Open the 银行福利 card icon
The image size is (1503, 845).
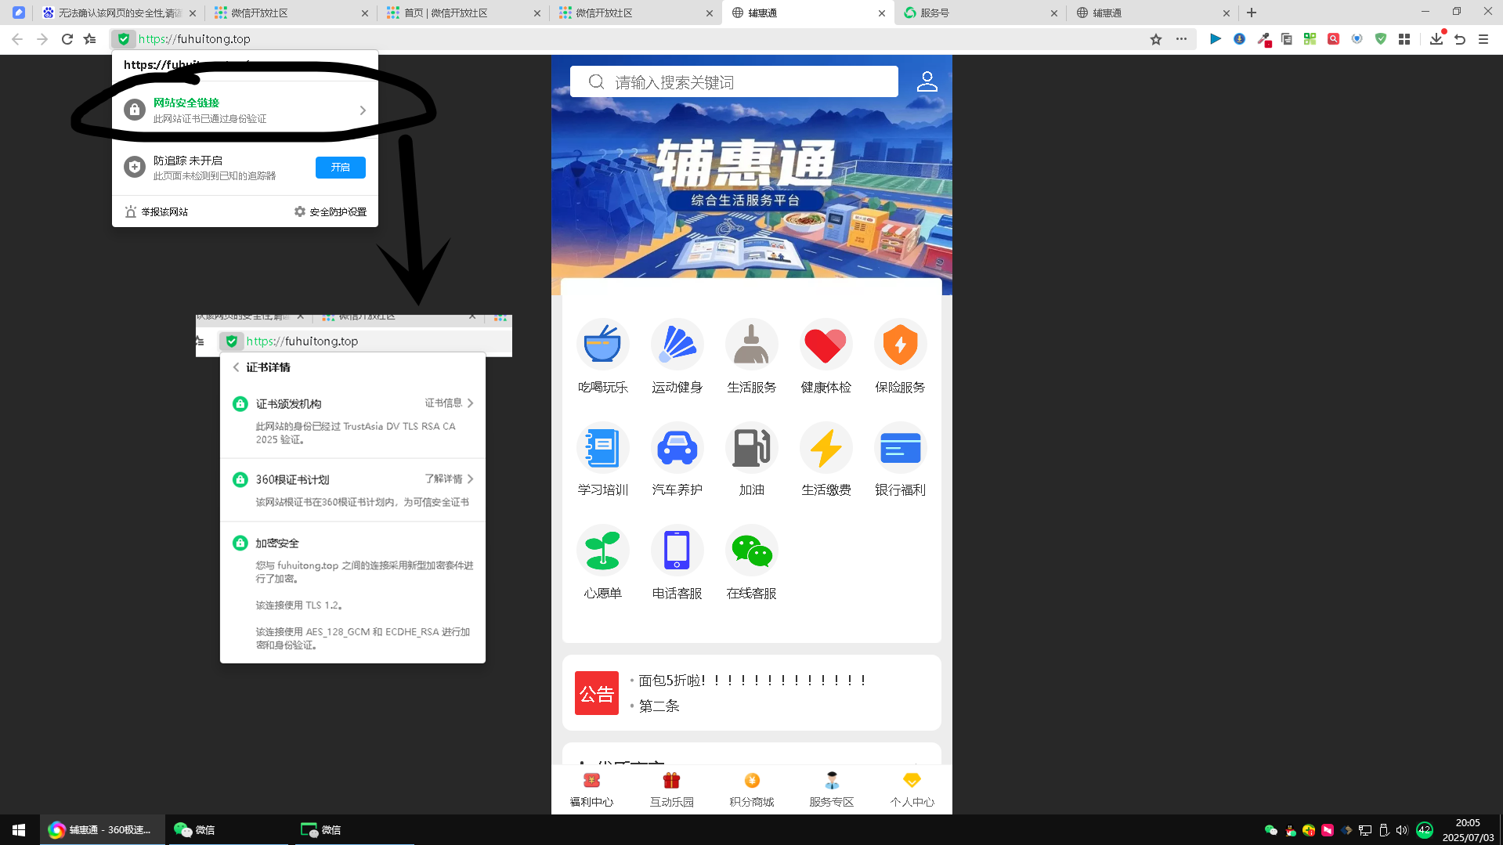[900, 448]
